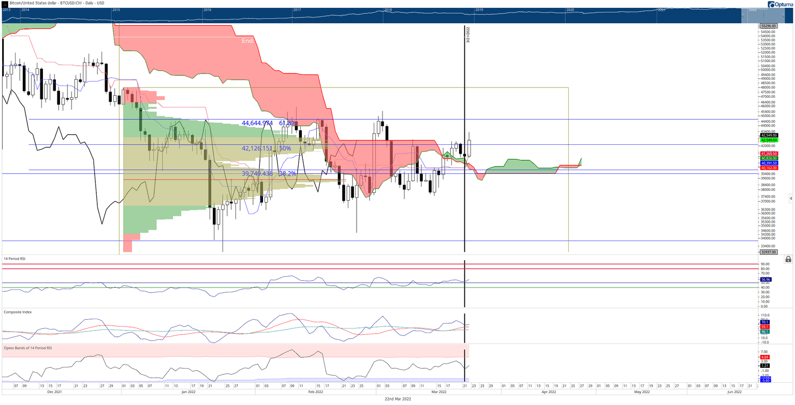Image resolution: width=795 pixels, height=405 pixels.
Task: Jump to 2015 in the overview timeline
Action: click(x=116, y=10)
